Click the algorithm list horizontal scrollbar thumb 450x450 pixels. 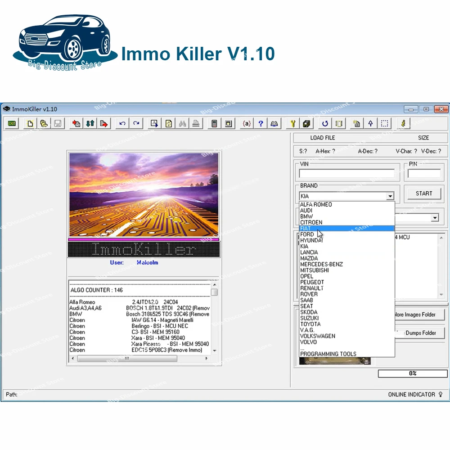point(127,359)
